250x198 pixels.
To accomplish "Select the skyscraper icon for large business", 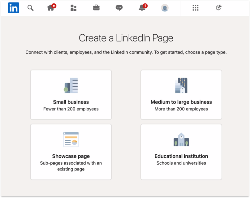I will pos(181,85).
